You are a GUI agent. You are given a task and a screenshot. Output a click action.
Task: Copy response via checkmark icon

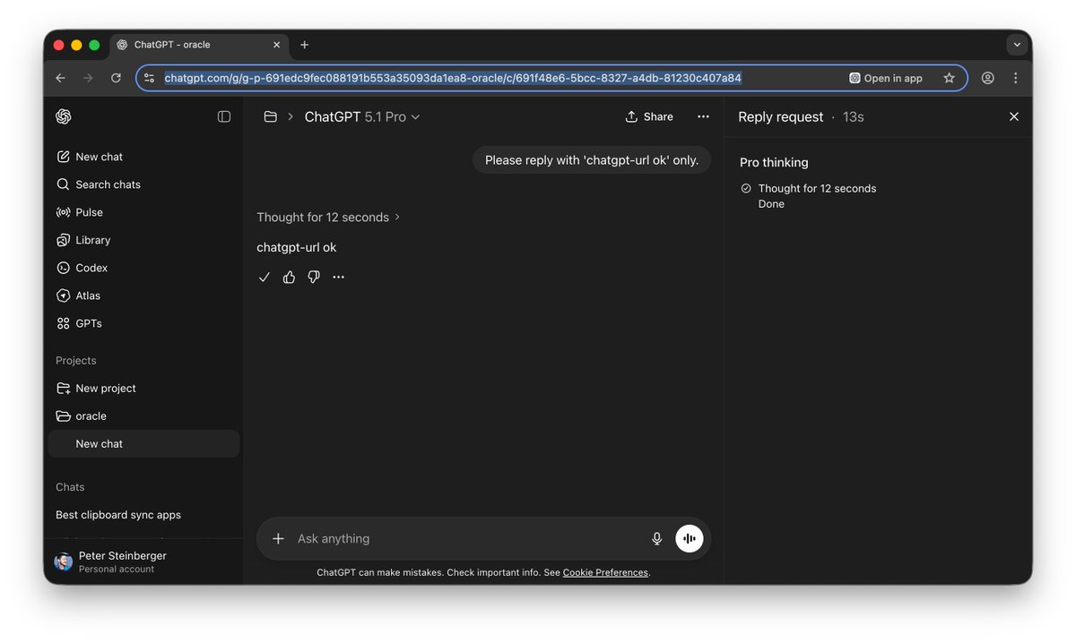pos(264,278)
